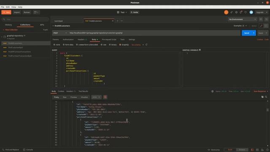The image size is (270, 152).
Task: Click the comments icon next to the pencil
Action: click(x=266, y=26)
